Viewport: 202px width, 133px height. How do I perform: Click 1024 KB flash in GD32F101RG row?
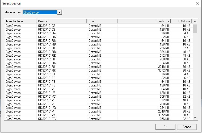[x=163, y=63]
